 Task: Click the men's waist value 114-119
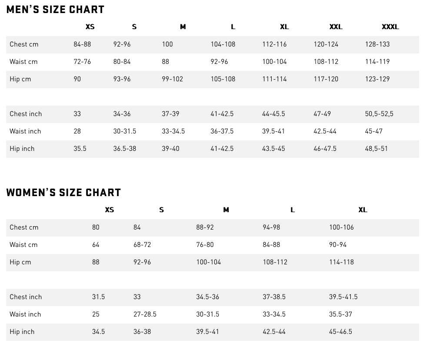click(377, 62)
